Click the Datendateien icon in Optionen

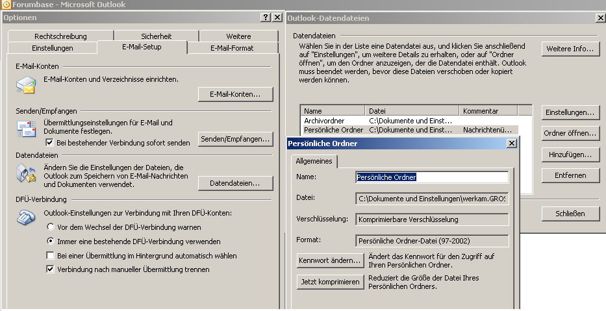click(26, 173)
